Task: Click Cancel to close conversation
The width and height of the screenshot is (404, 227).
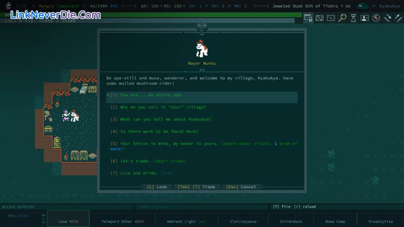Action: coord(240,187)
